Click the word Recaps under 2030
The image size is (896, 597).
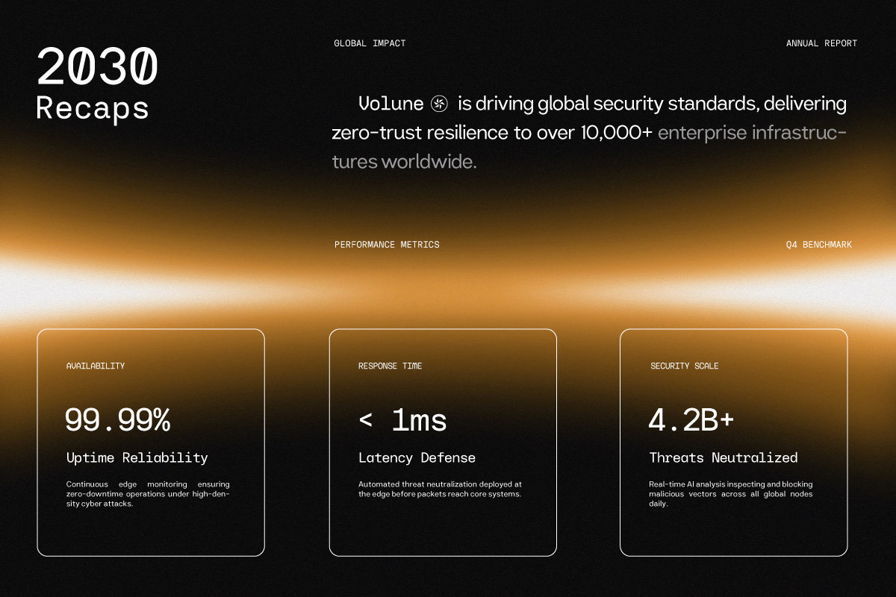tap(93, 107)
